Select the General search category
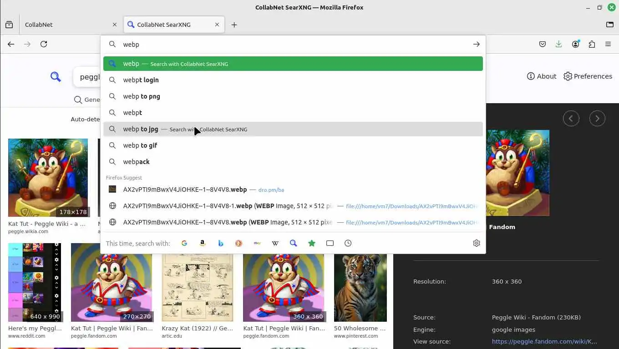This screenshot has width=619, height=349. click(x=87, y=100)
